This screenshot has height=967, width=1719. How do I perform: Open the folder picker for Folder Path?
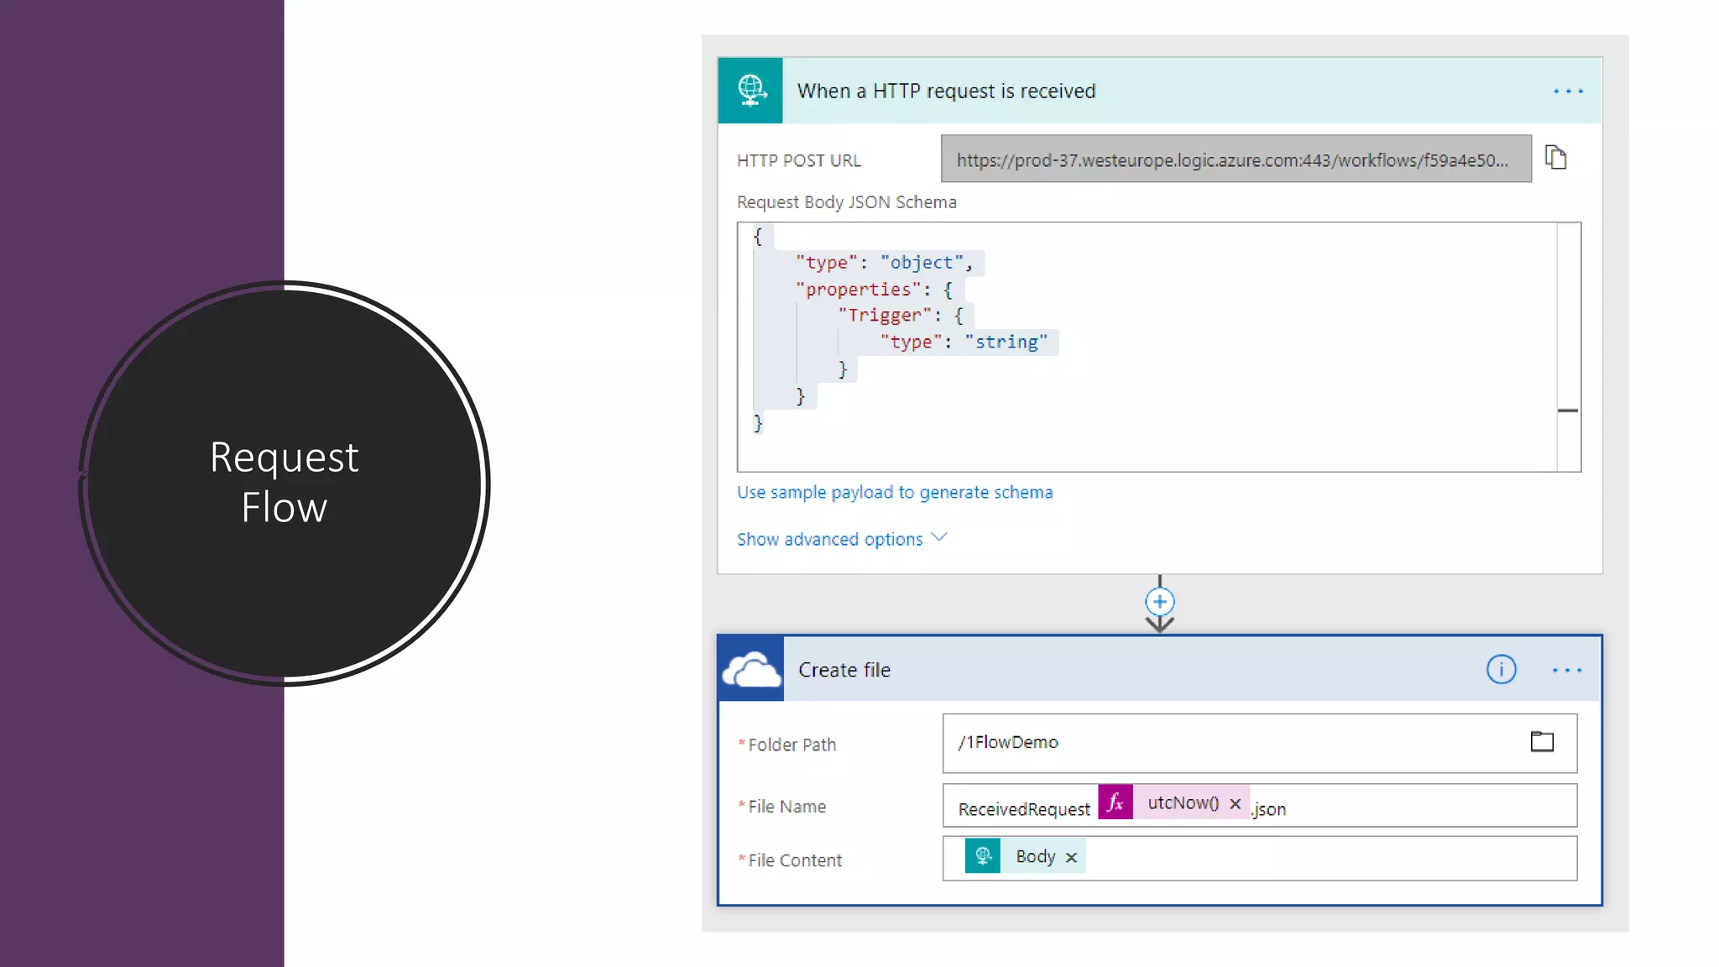click(1542, 742)
